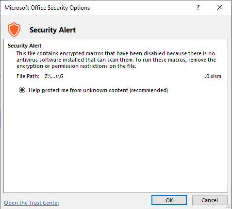Click the word '(recommended)' in option label
This screenshot has width=232, height=209.
(149, 90)
